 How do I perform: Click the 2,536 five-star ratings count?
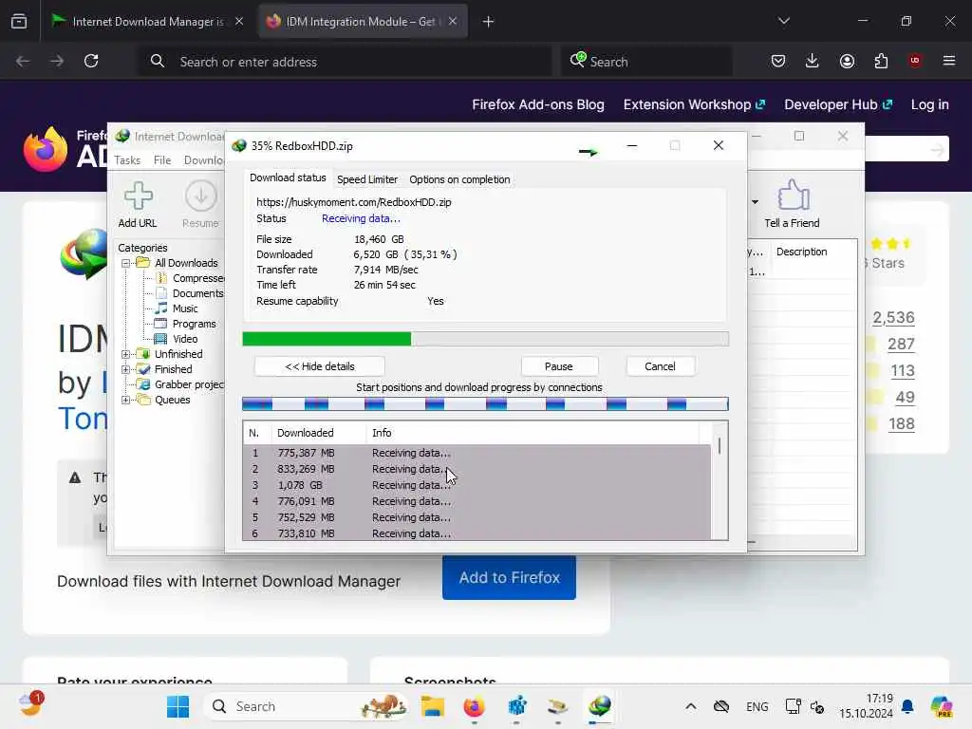[x=893, y=317]
